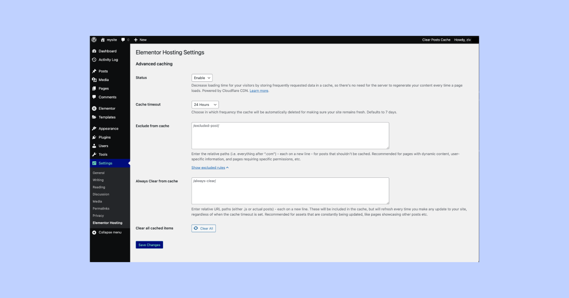Screen dimensions: 569x298
Task: Follow the Learn more link
Action: (x=259, y=90)
